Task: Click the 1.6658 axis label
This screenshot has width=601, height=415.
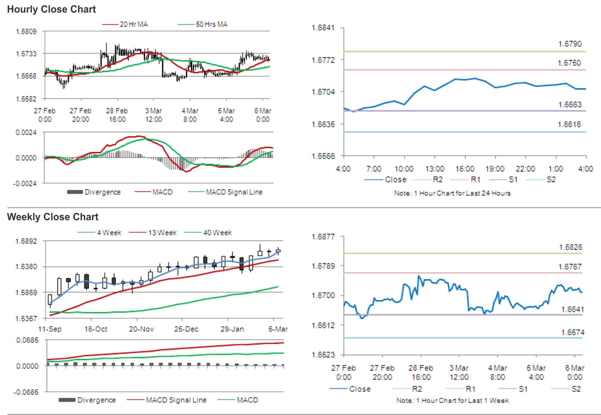Action: [x=26, y=76]
